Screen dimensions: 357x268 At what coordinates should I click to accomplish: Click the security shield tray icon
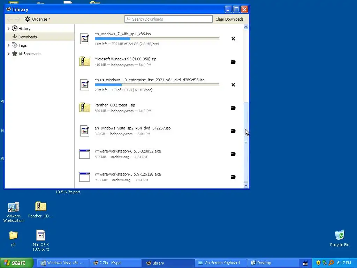pos(318,263)
